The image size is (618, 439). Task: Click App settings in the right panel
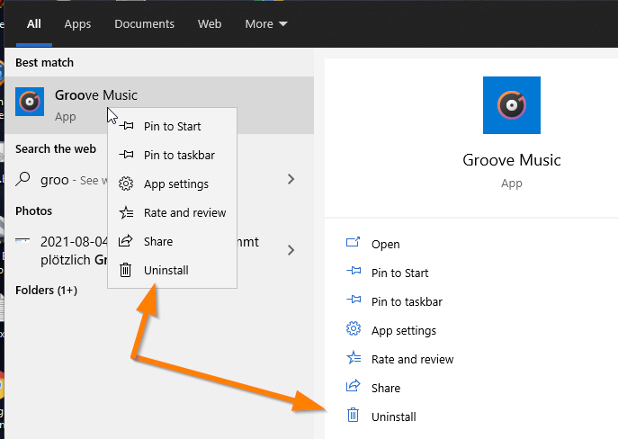(403, 330)
